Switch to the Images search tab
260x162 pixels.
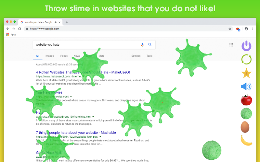coord(50,56)
